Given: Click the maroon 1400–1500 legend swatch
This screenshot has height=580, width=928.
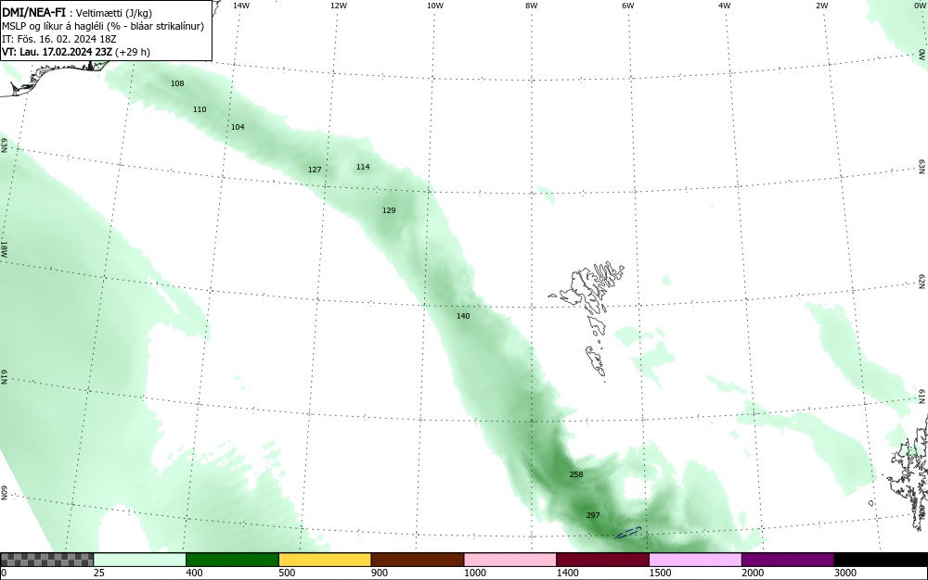Looking at the screenshot, I should [x=602, y=560].
